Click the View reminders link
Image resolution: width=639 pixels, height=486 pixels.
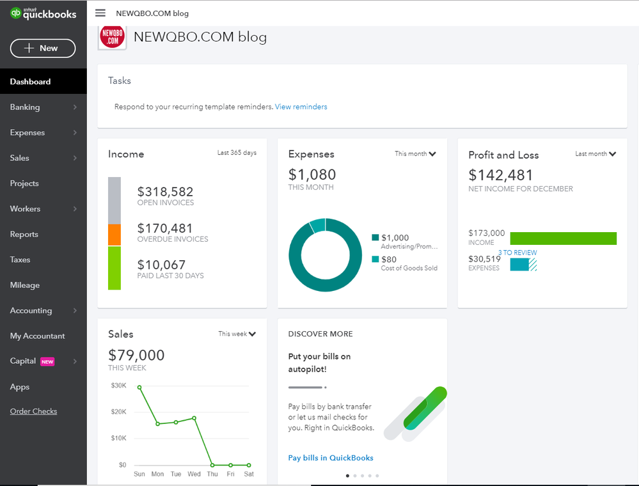pos(301,107)
